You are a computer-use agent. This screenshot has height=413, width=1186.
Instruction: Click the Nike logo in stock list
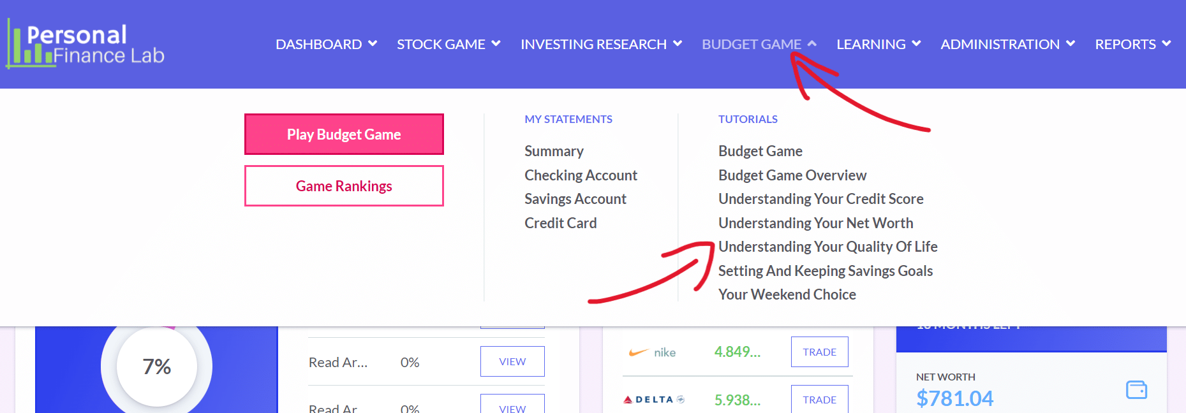point(652,352)
